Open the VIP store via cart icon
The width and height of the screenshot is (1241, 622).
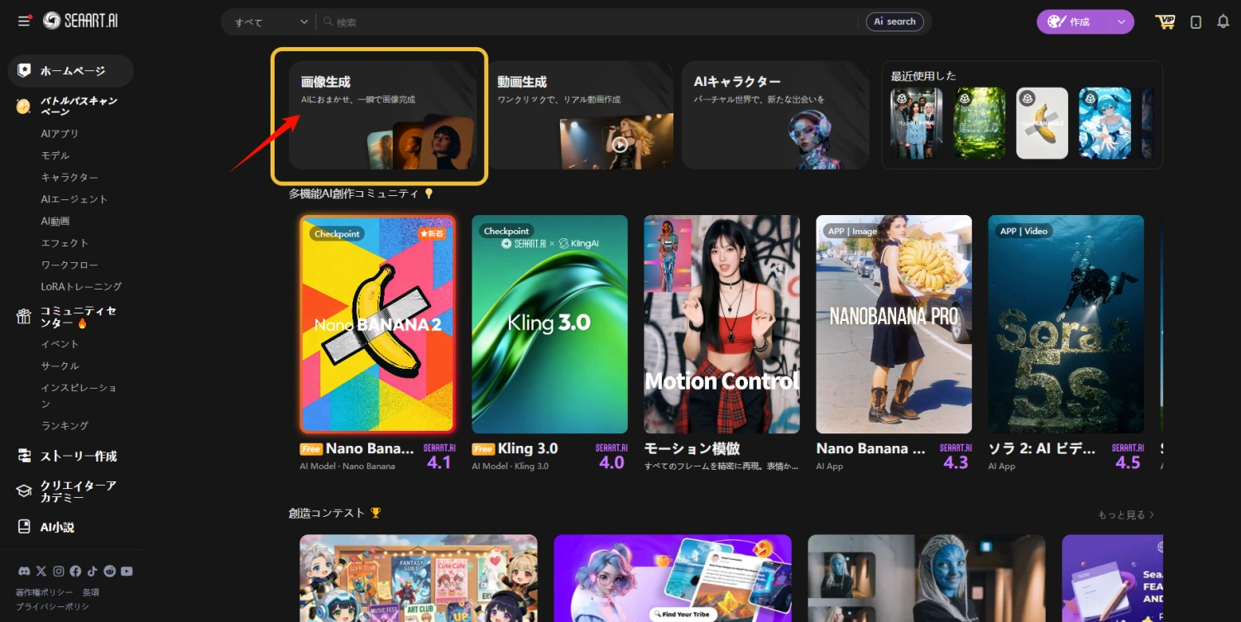pos(1166,22)
